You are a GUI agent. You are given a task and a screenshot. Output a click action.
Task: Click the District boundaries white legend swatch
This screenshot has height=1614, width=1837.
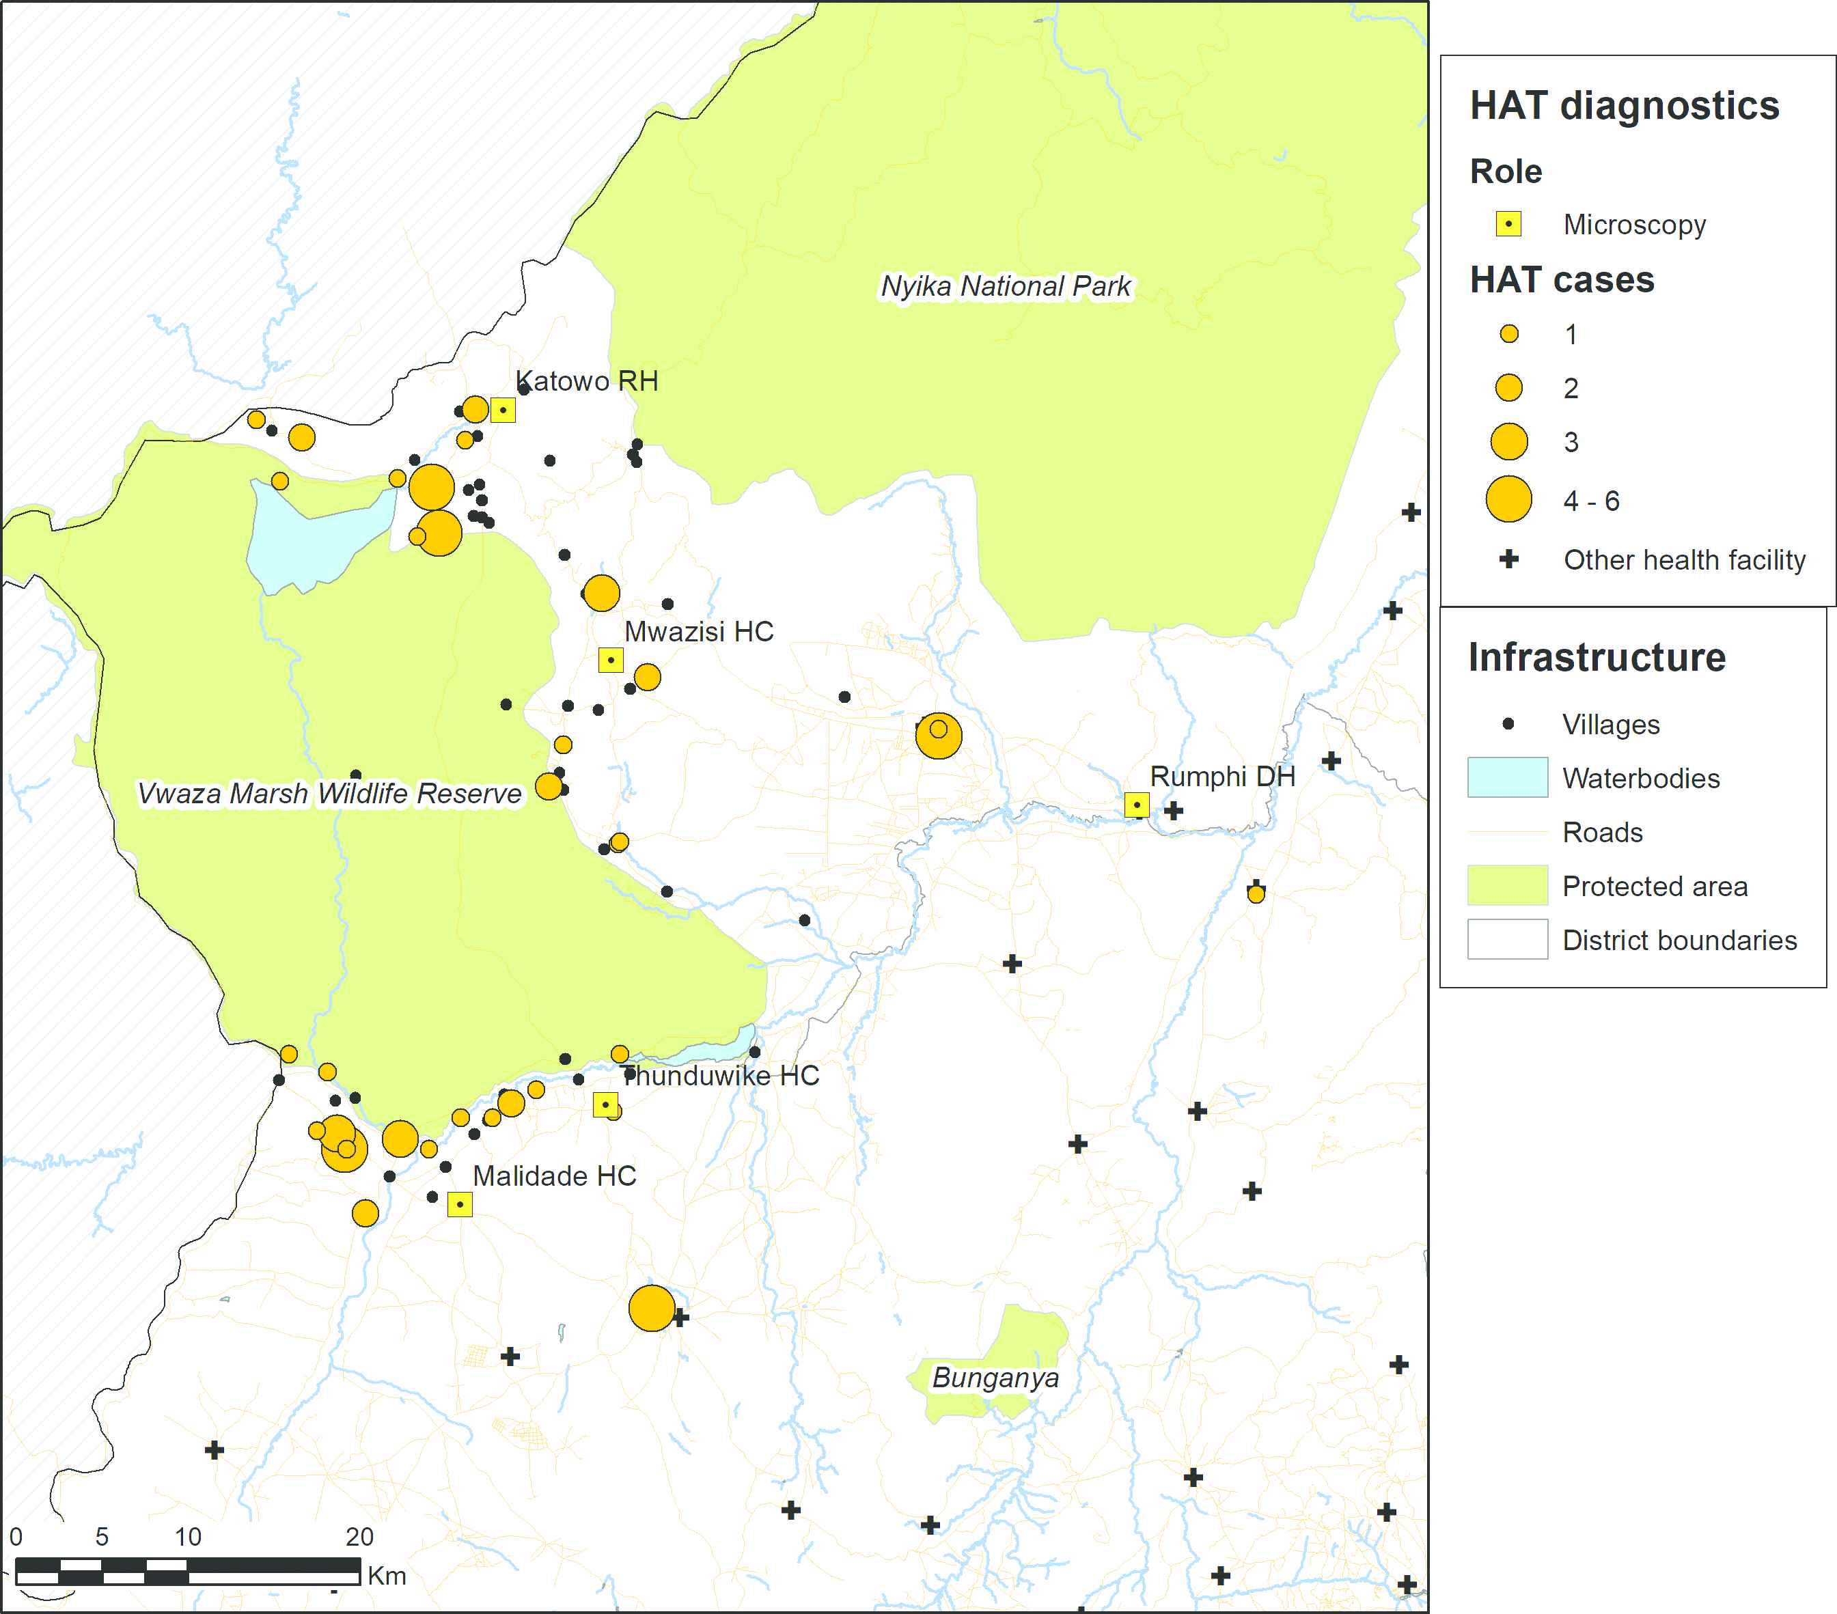[1508, 939]
